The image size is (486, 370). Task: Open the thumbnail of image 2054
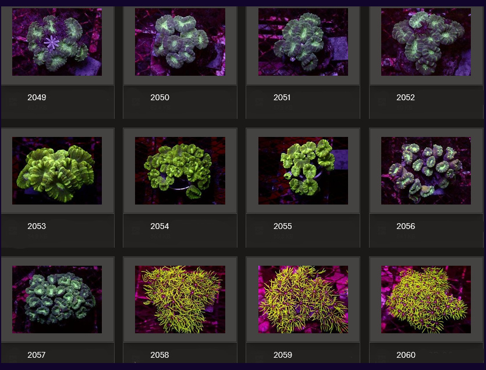[x=180, y=171]
